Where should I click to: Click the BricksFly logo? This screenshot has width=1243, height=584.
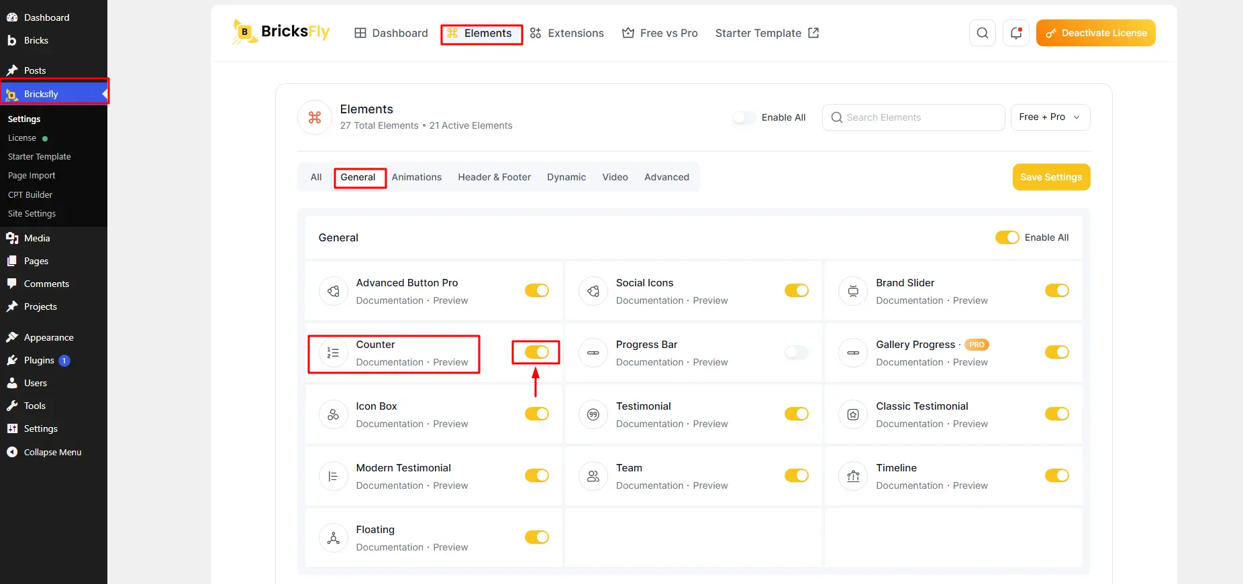(x=281, y=32)
